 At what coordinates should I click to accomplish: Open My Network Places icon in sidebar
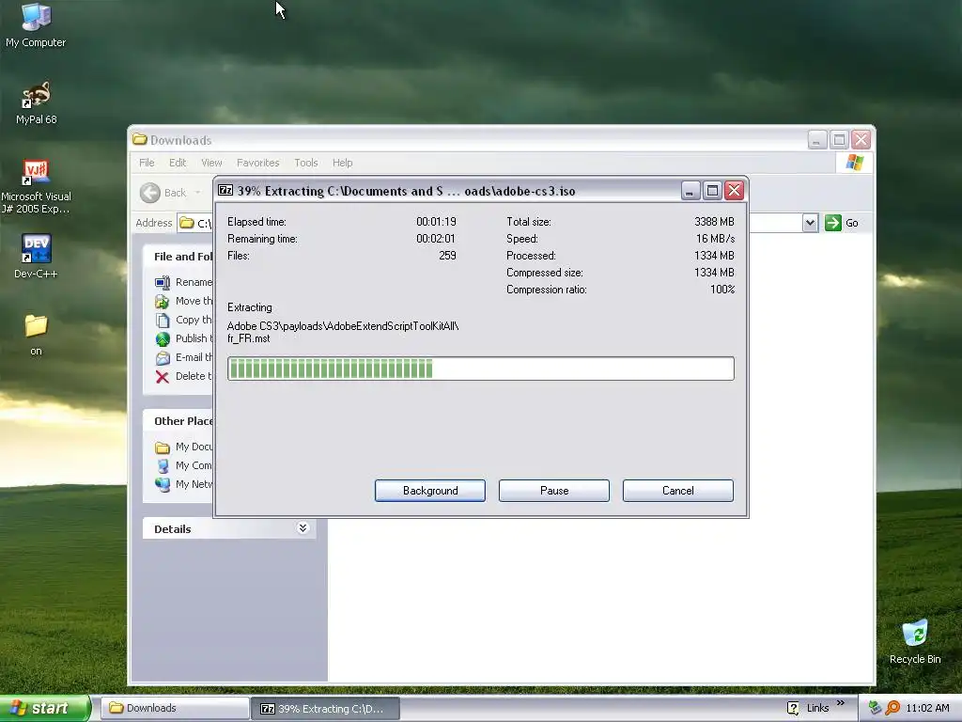coord(162,484)
